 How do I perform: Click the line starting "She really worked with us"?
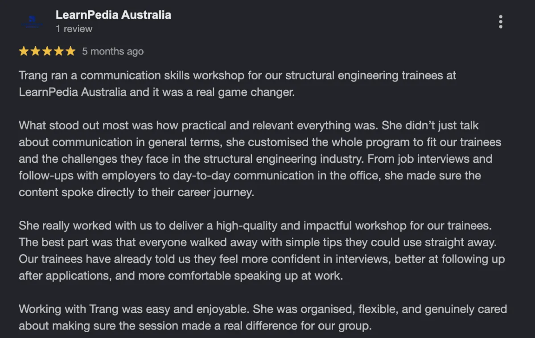point(255,226)
